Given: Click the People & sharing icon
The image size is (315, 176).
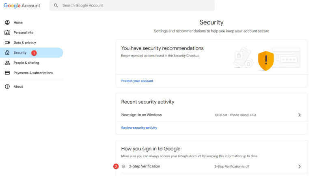Looking at the screenshot, I should pos(7,63).
